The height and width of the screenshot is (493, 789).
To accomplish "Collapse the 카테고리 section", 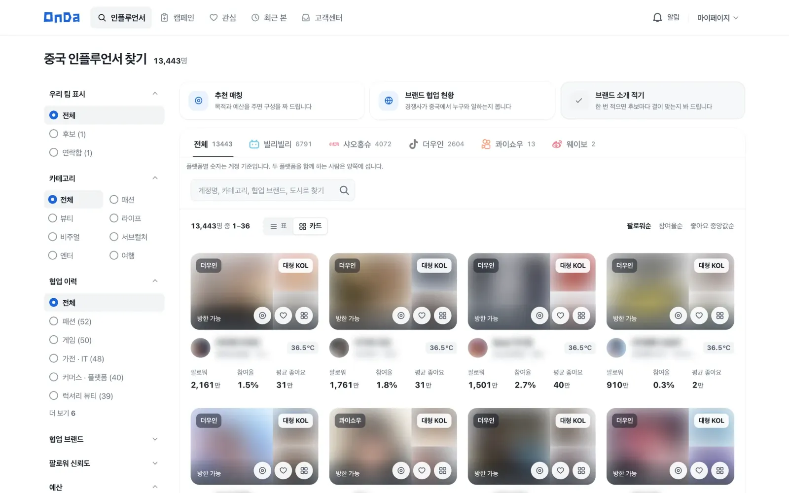I will tap(155, 178).
